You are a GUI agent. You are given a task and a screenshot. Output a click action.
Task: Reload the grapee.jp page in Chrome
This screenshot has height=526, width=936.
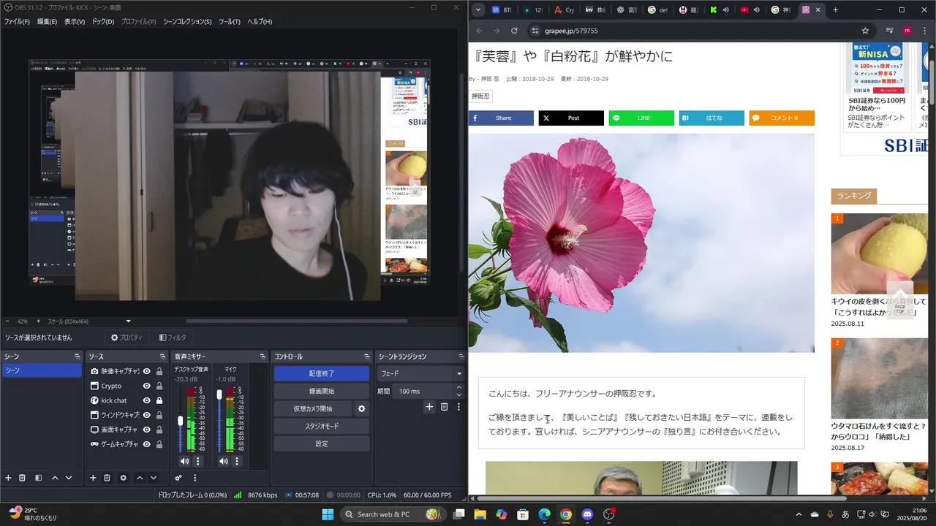514,31
